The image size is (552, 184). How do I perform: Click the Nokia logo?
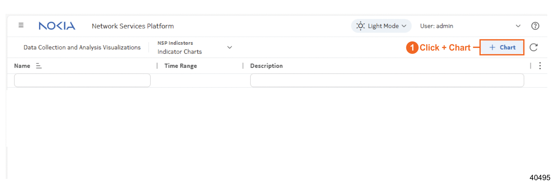click(57, 26)
